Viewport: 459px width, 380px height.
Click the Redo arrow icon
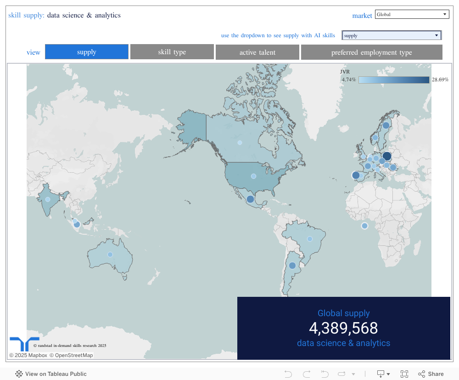[x=306, y=374]
